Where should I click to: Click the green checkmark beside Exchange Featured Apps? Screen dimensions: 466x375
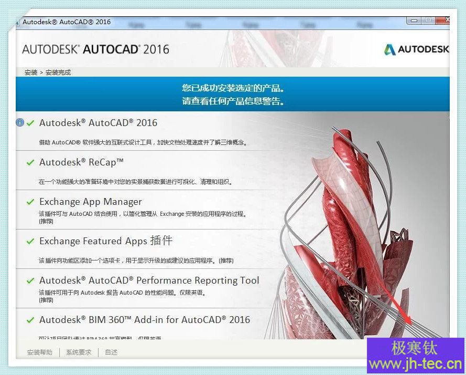click(30, 241)
